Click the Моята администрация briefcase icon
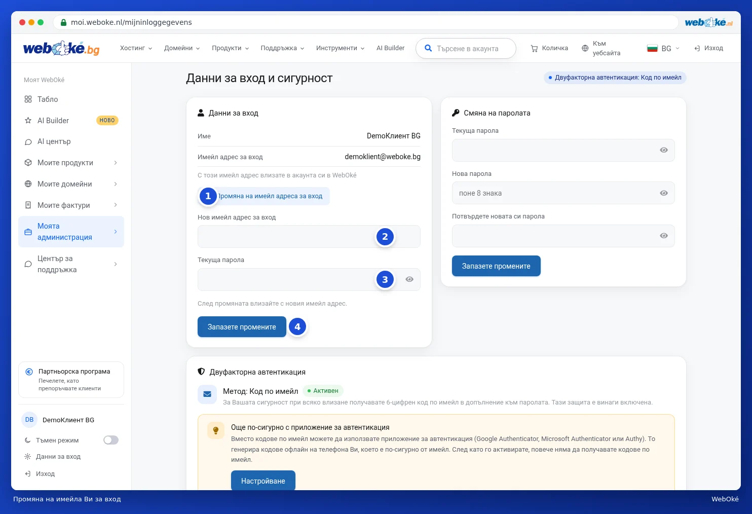 (x=28, y=232)
